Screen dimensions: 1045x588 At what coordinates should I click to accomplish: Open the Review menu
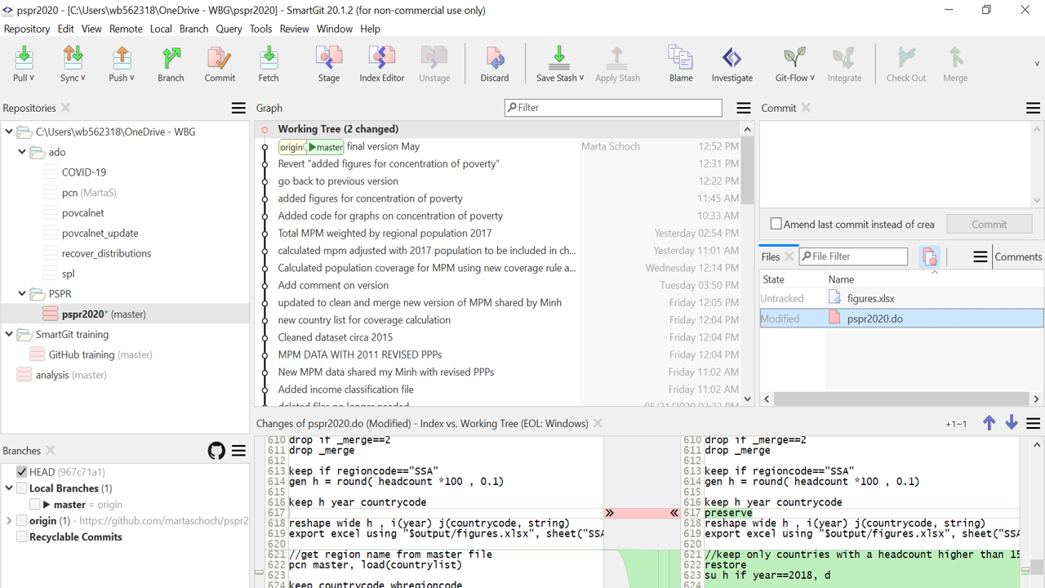(x=294, y=29)
